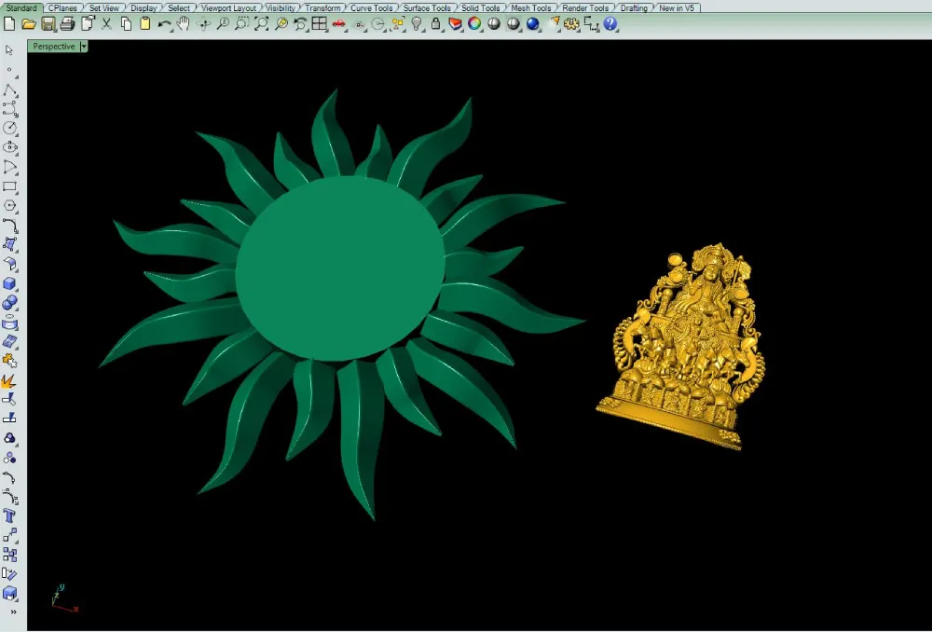Pick the Rectangle drawing tool
932x632 pixels.
[9, 186]
